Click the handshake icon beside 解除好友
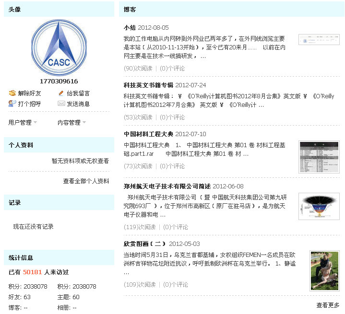This screenshot has width=345, height=314. 12,93
